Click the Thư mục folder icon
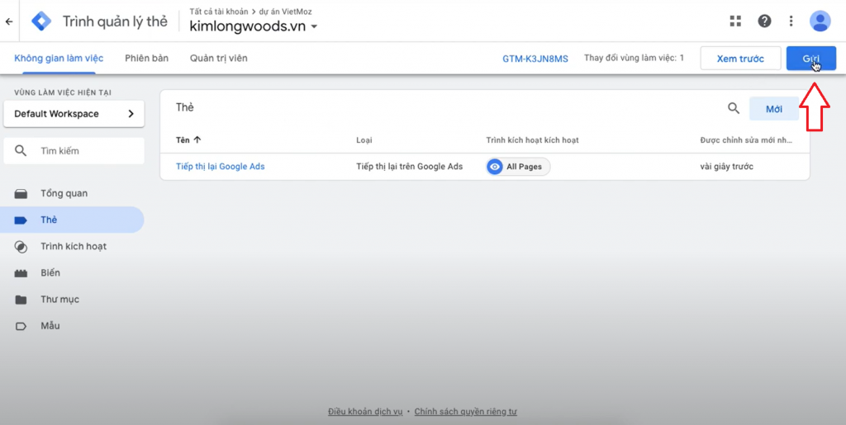Screen dimensions: 846x425 (21, 300)
